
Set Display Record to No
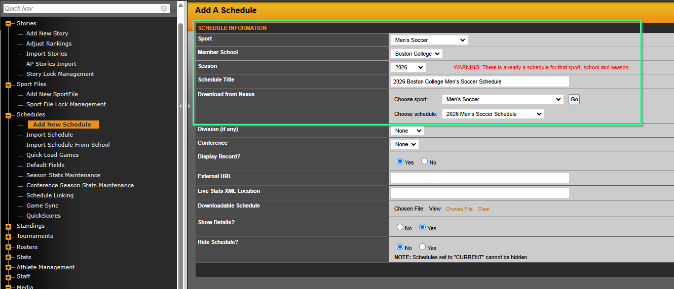pos(424,161)
